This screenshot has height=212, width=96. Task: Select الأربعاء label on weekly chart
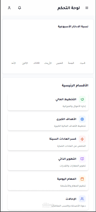click(x=48, y=63)
